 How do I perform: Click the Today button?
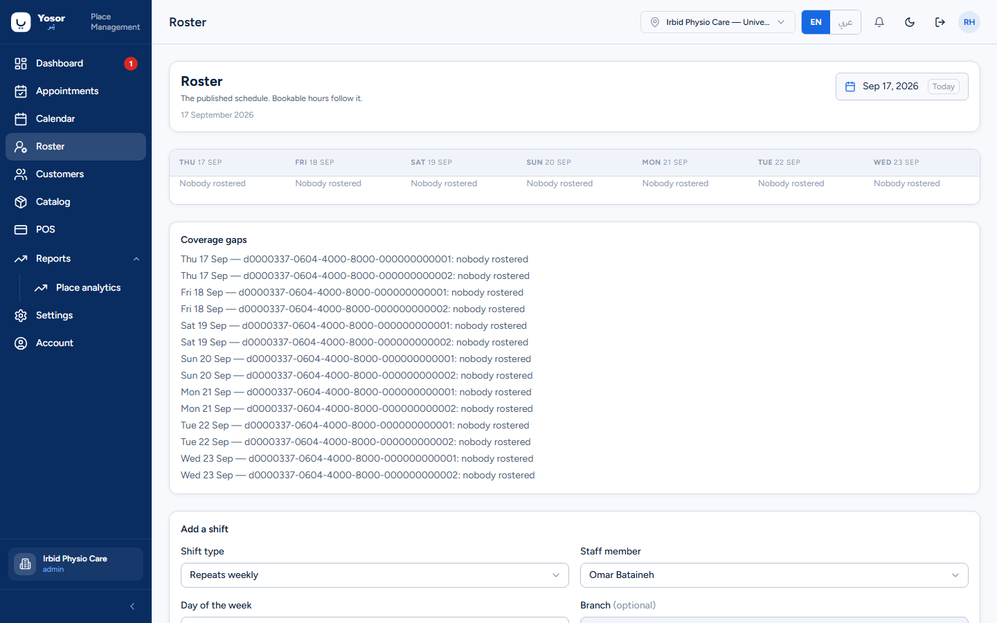click(943, 87)
